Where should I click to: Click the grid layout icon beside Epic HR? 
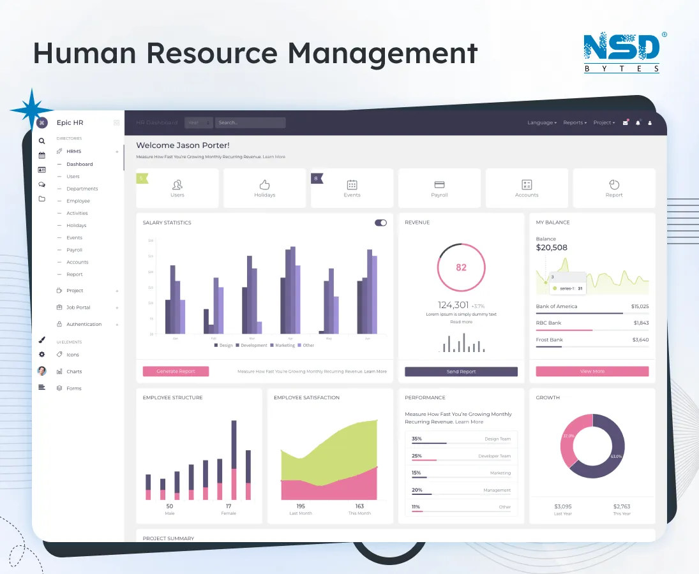point(116,123)
